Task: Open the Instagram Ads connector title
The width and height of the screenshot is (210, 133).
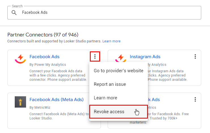Action: point(145,57)
